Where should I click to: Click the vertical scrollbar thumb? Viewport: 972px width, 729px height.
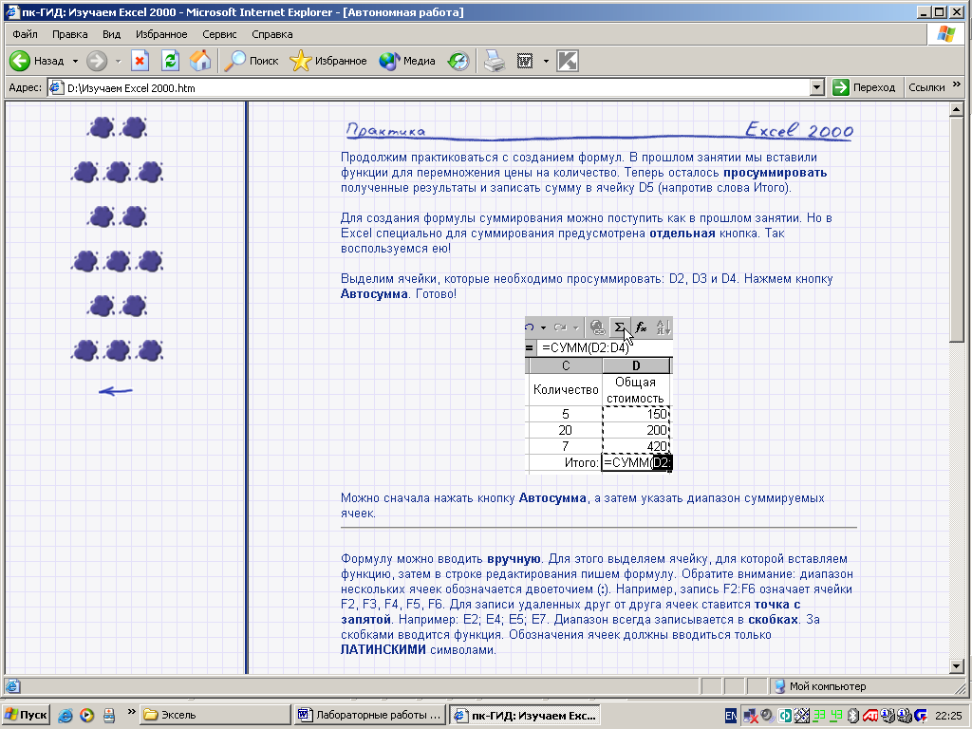click(956, 229)
